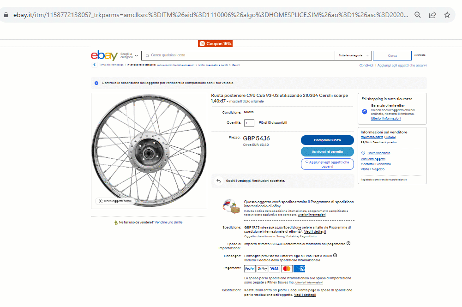Open the 'Tutte le categorie' dropdown
Viewport: 462px width, 307px height.
click(354, 55)
